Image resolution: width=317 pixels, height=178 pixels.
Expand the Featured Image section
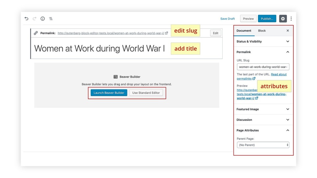pos(263,109)
